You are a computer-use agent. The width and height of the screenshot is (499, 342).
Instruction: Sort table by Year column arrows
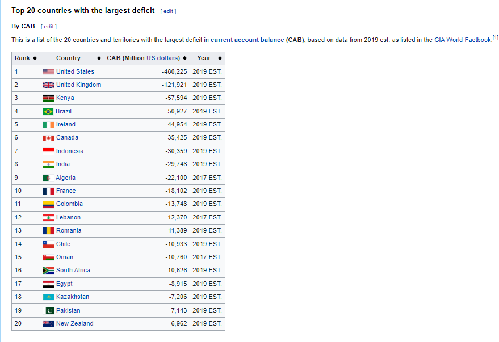(220, 58)
